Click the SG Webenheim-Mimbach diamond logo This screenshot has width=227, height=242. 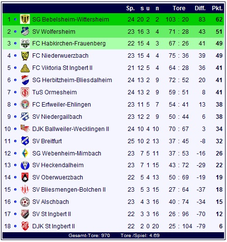25,153
